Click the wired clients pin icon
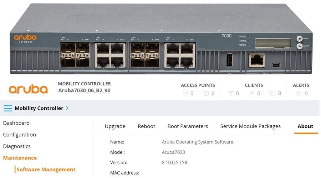The image size is (321, 178). [x=252, y=93]
